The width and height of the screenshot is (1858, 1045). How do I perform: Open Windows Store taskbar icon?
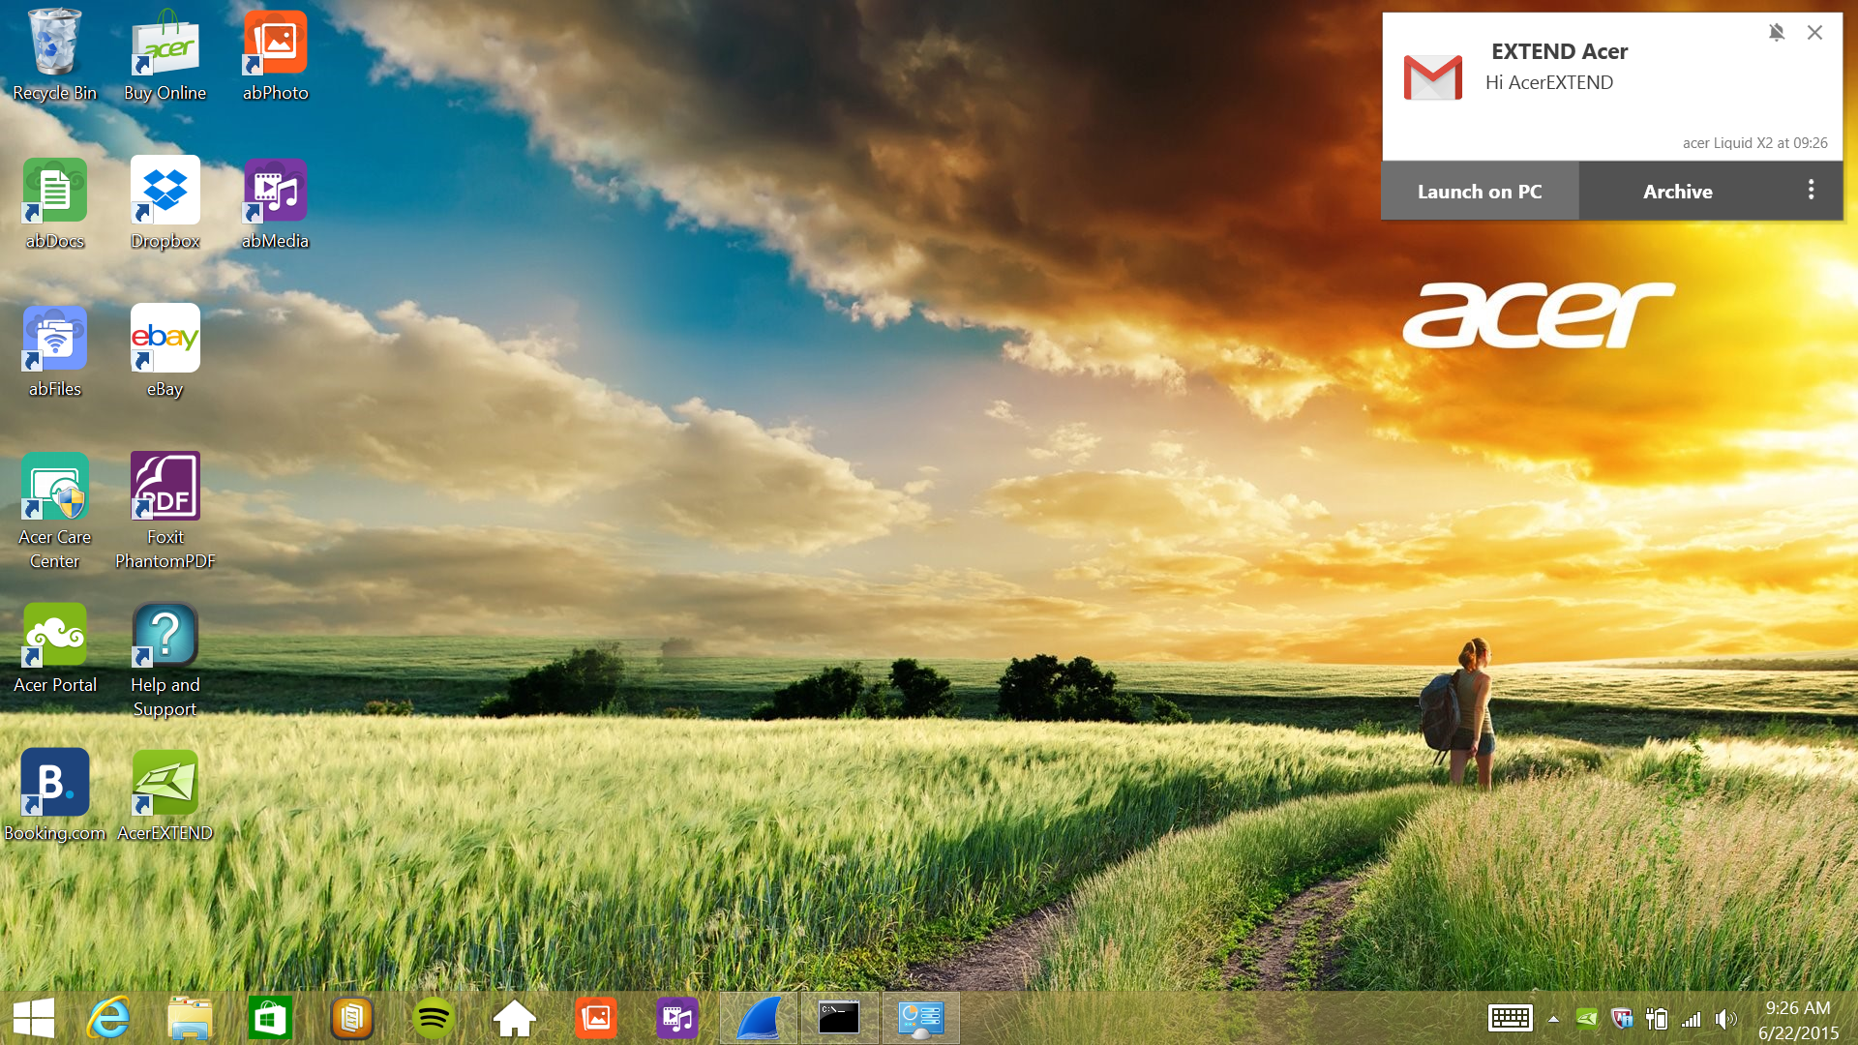tap(270, 1018)
